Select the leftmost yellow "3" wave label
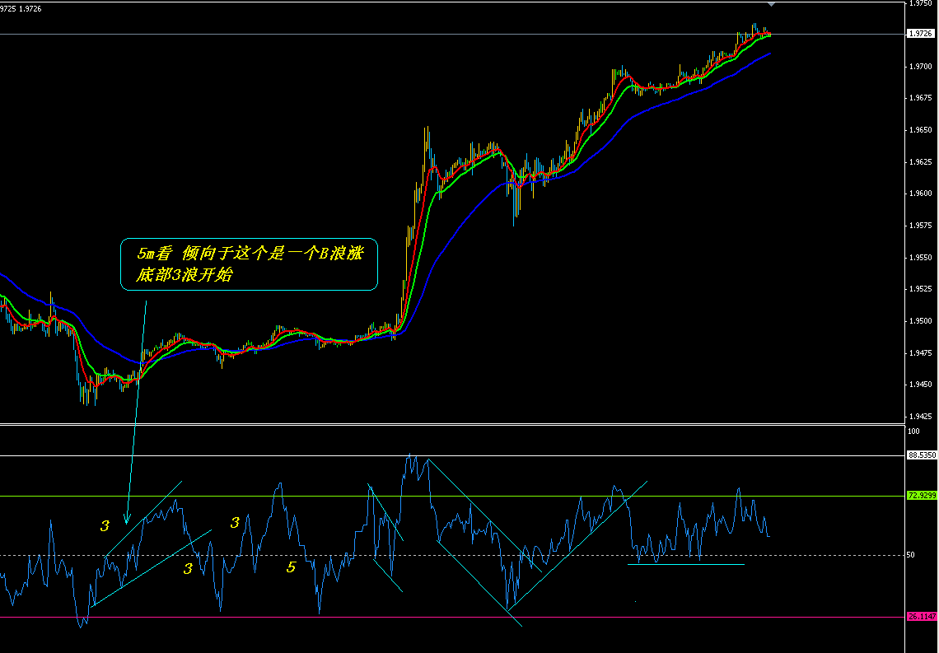The width and height of the screenshot is (939, 653). (105, 525)
